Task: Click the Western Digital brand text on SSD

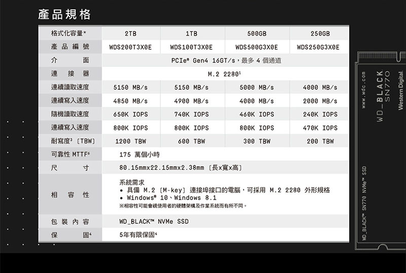Action: coord(400,90)
